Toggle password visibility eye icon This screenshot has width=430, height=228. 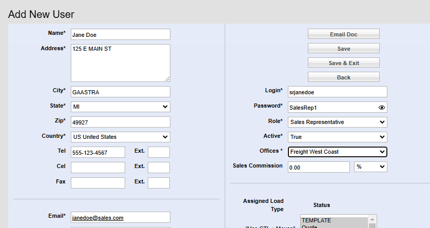pyautogui.click(x=381, y=108)
